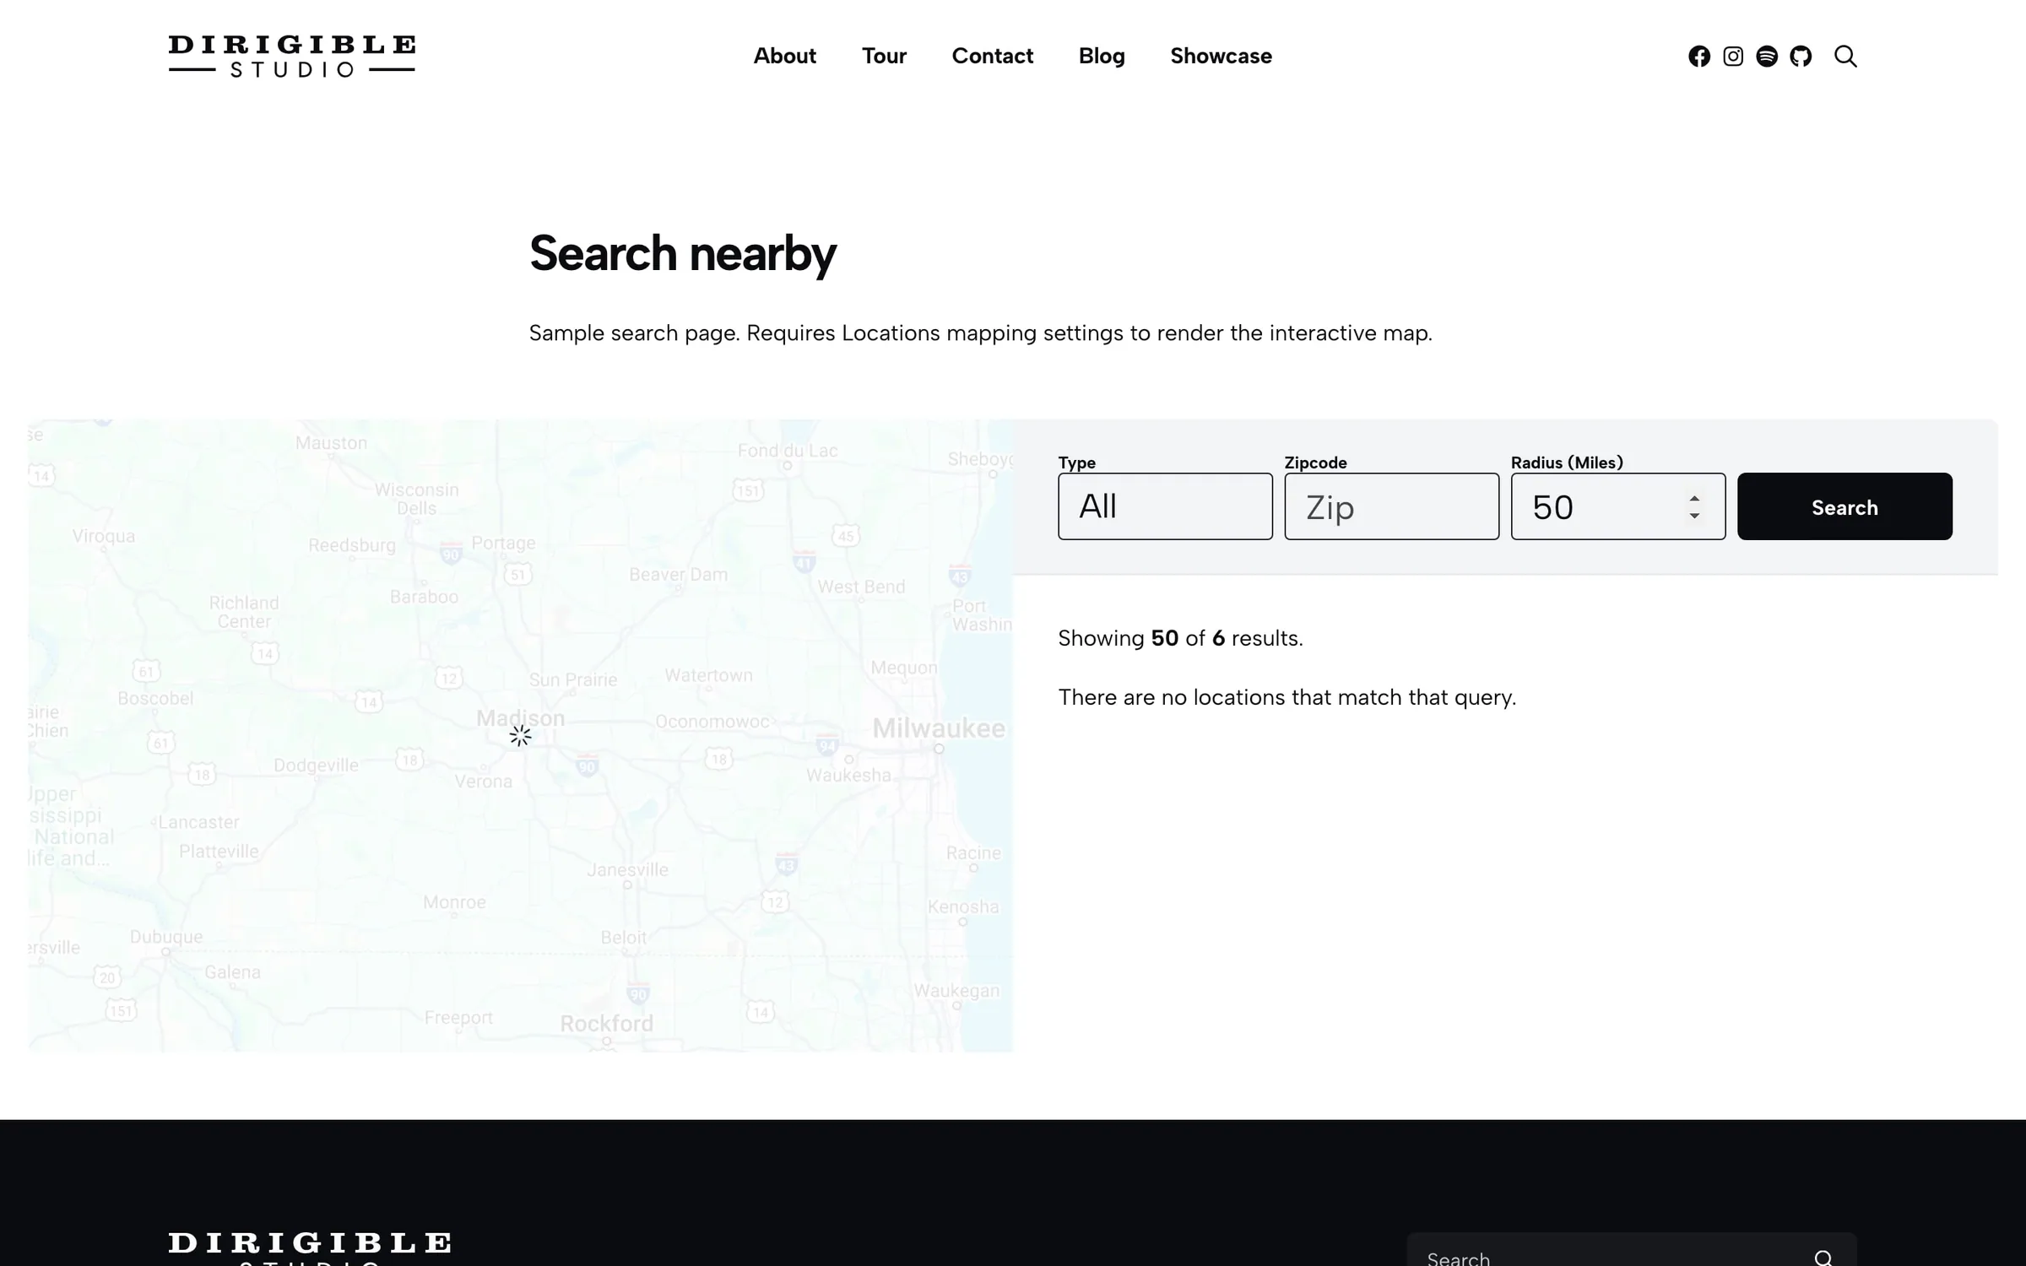Decrease the radius with the down arrow

coord(1693,516)
